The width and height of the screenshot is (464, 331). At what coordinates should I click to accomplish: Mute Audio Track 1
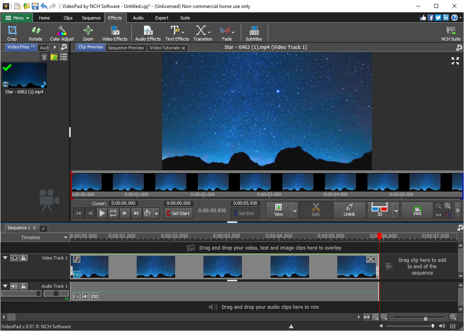[14, 286]
